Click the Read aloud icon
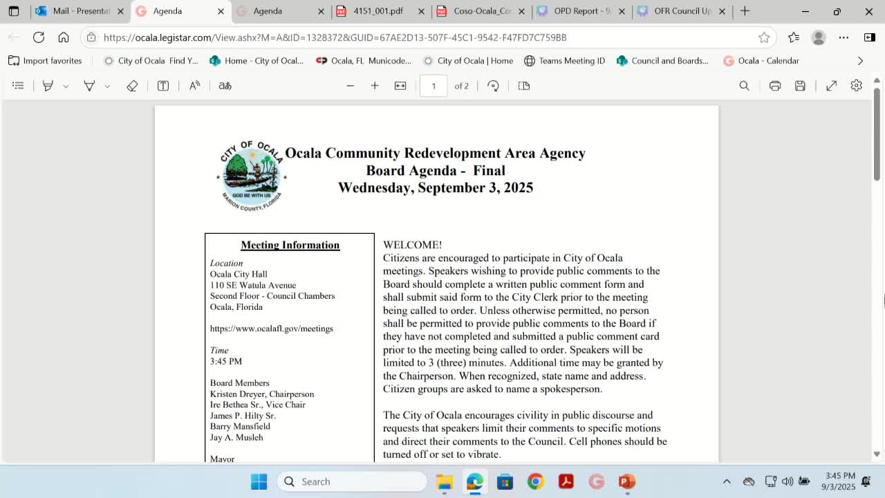 195,86
